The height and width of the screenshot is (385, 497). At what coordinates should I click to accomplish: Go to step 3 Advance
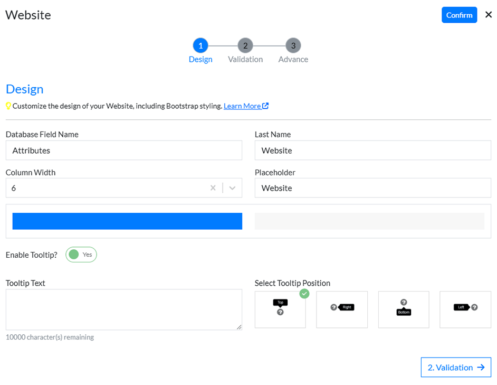point(293,45)
